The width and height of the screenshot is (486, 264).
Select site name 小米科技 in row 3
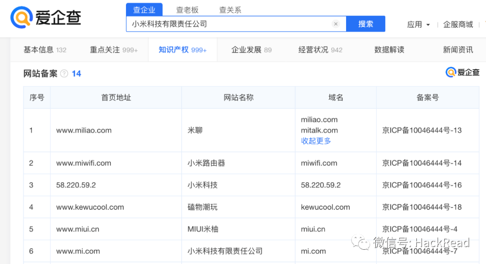pyautogui.click(x=202, y=185)
